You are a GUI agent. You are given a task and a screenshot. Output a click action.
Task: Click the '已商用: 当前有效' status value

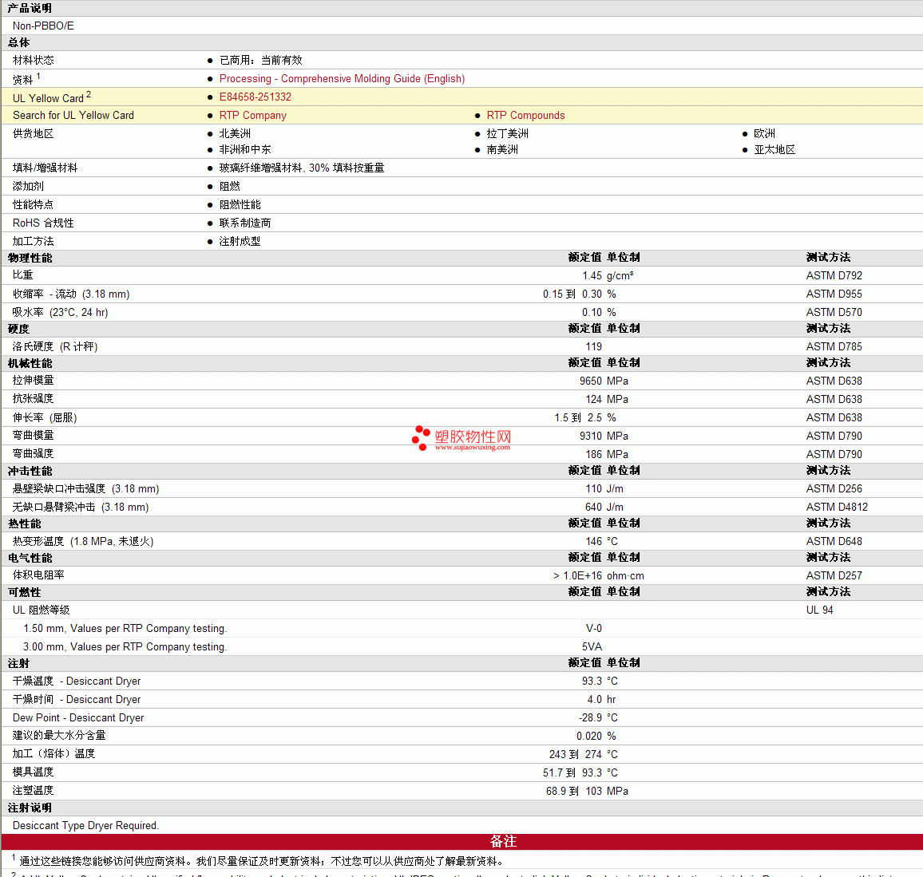(261, 60)
